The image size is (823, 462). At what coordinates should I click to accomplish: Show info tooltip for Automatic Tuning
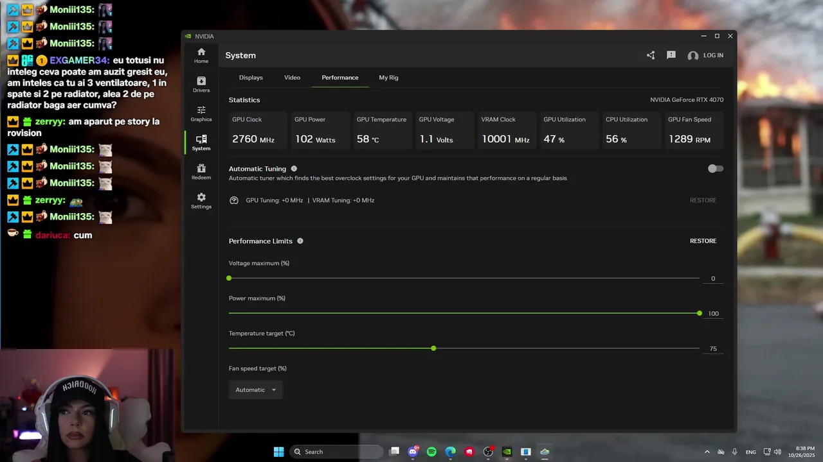point(294,169)
